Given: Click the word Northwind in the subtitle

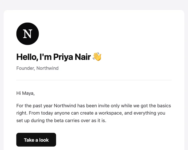Looking at the screenshot, I should (48, 68).
